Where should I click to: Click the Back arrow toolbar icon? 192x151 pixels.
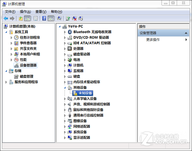click(x=6, y=18)
